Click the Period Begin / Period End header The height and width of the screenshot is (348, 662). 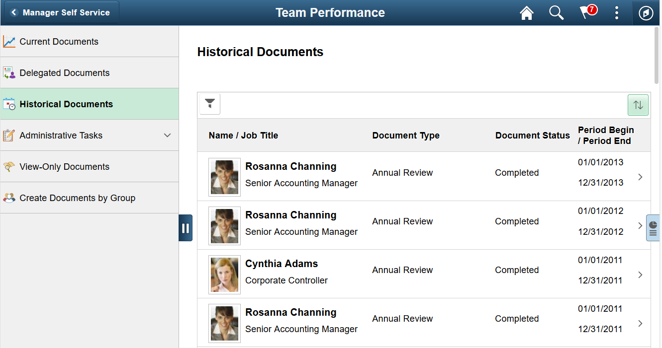(606, 136)
